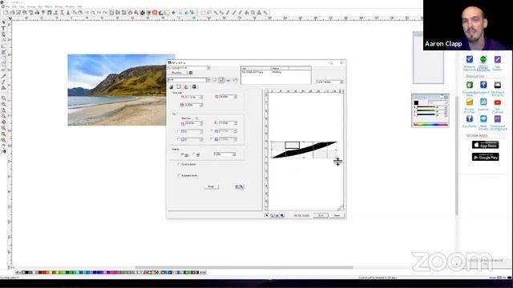Click the last zoom icon below preview pane

click(x=282, y=215)
